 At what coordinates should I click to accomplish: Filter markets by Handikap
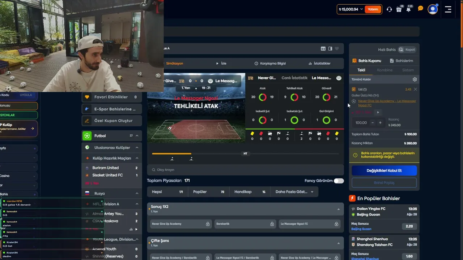pos(250,192)
